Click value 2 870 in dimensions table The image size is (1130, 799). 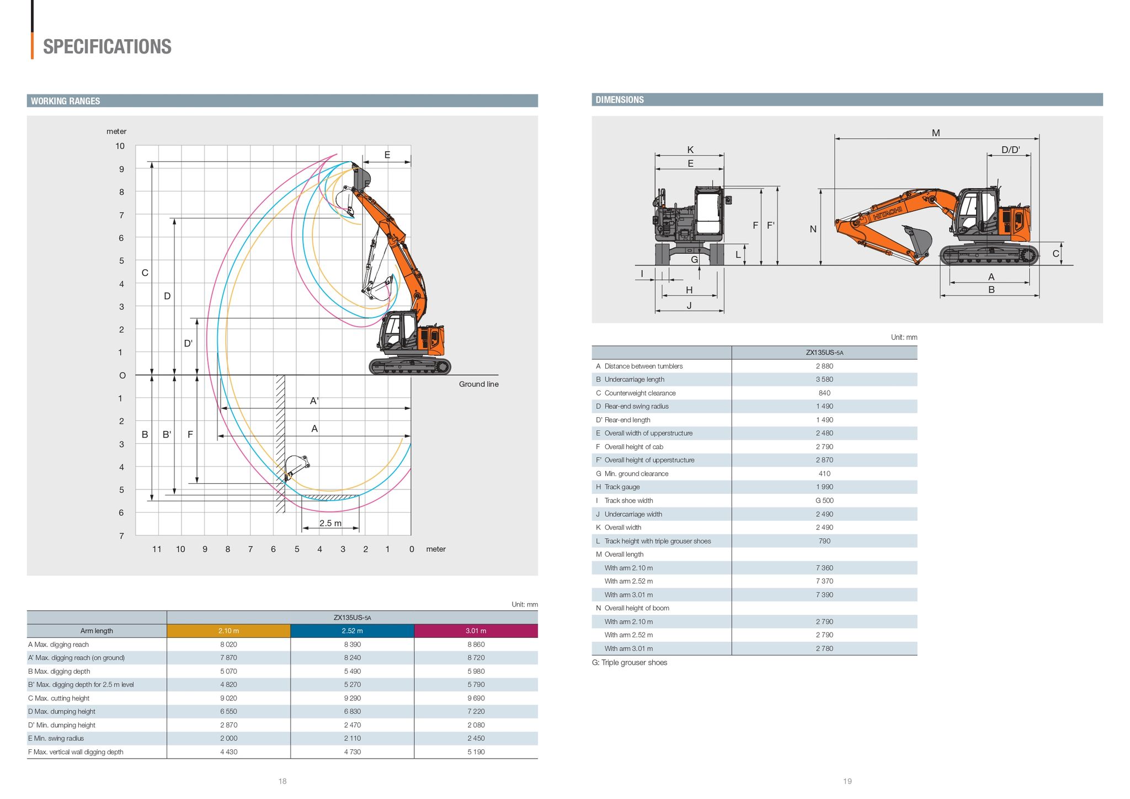pos(824,460)
